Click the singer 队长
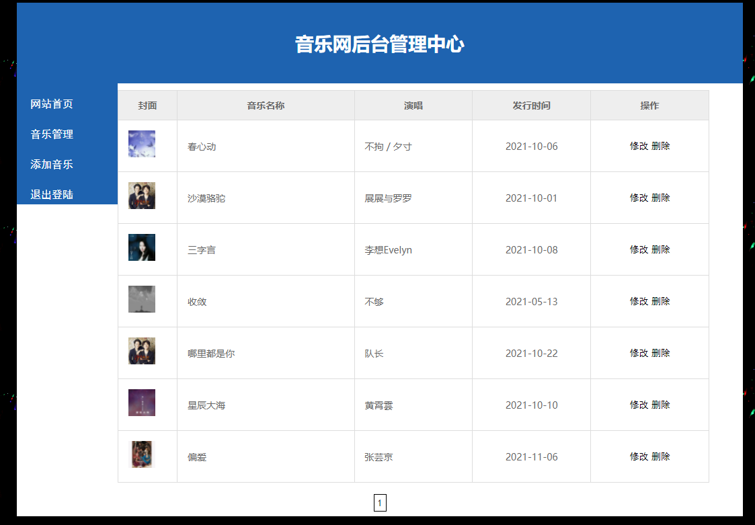Screen dimensions: 755x525 374,354
